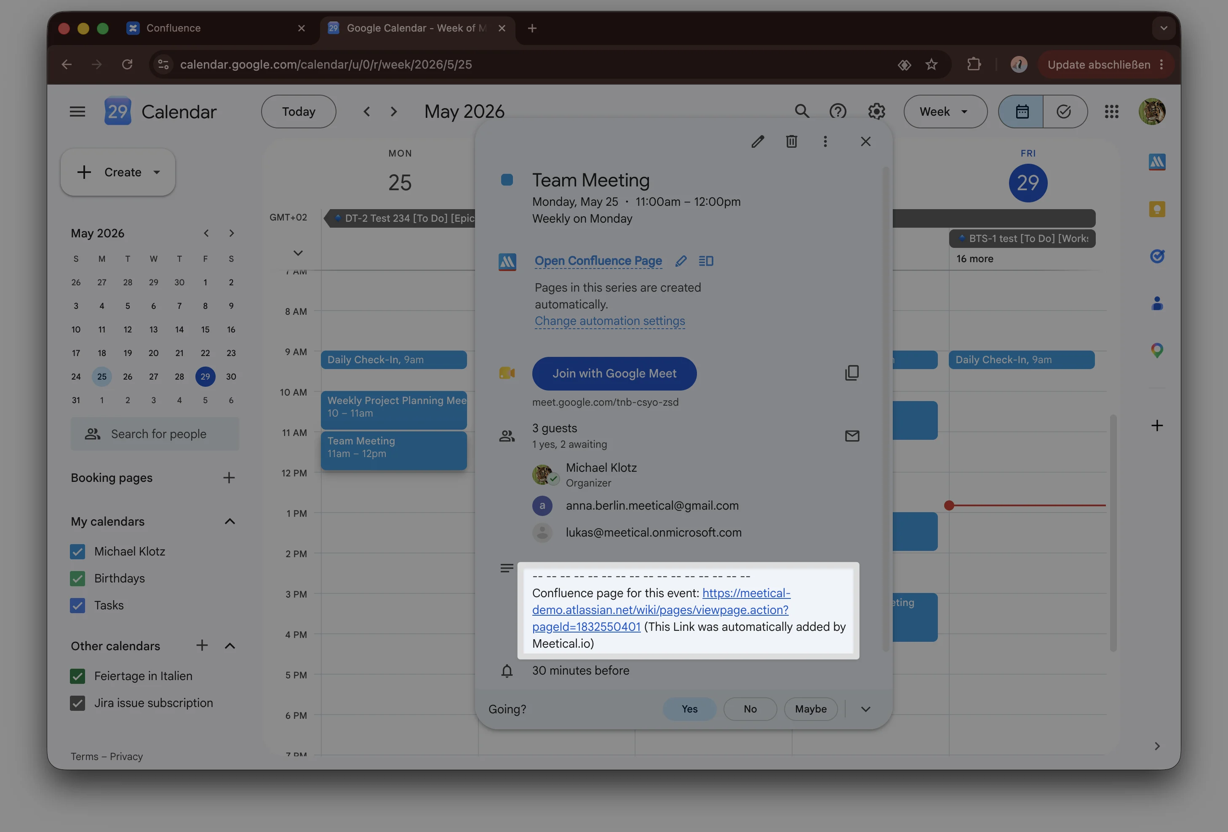
Task: Select May 29 in mini calendar
Action: (x=205, y=376)
